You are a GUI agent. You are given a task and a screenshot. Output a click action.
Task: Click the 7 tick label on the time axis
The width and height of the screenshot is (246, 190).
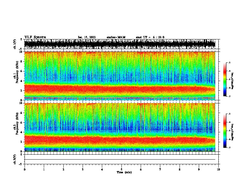[160, 169]
